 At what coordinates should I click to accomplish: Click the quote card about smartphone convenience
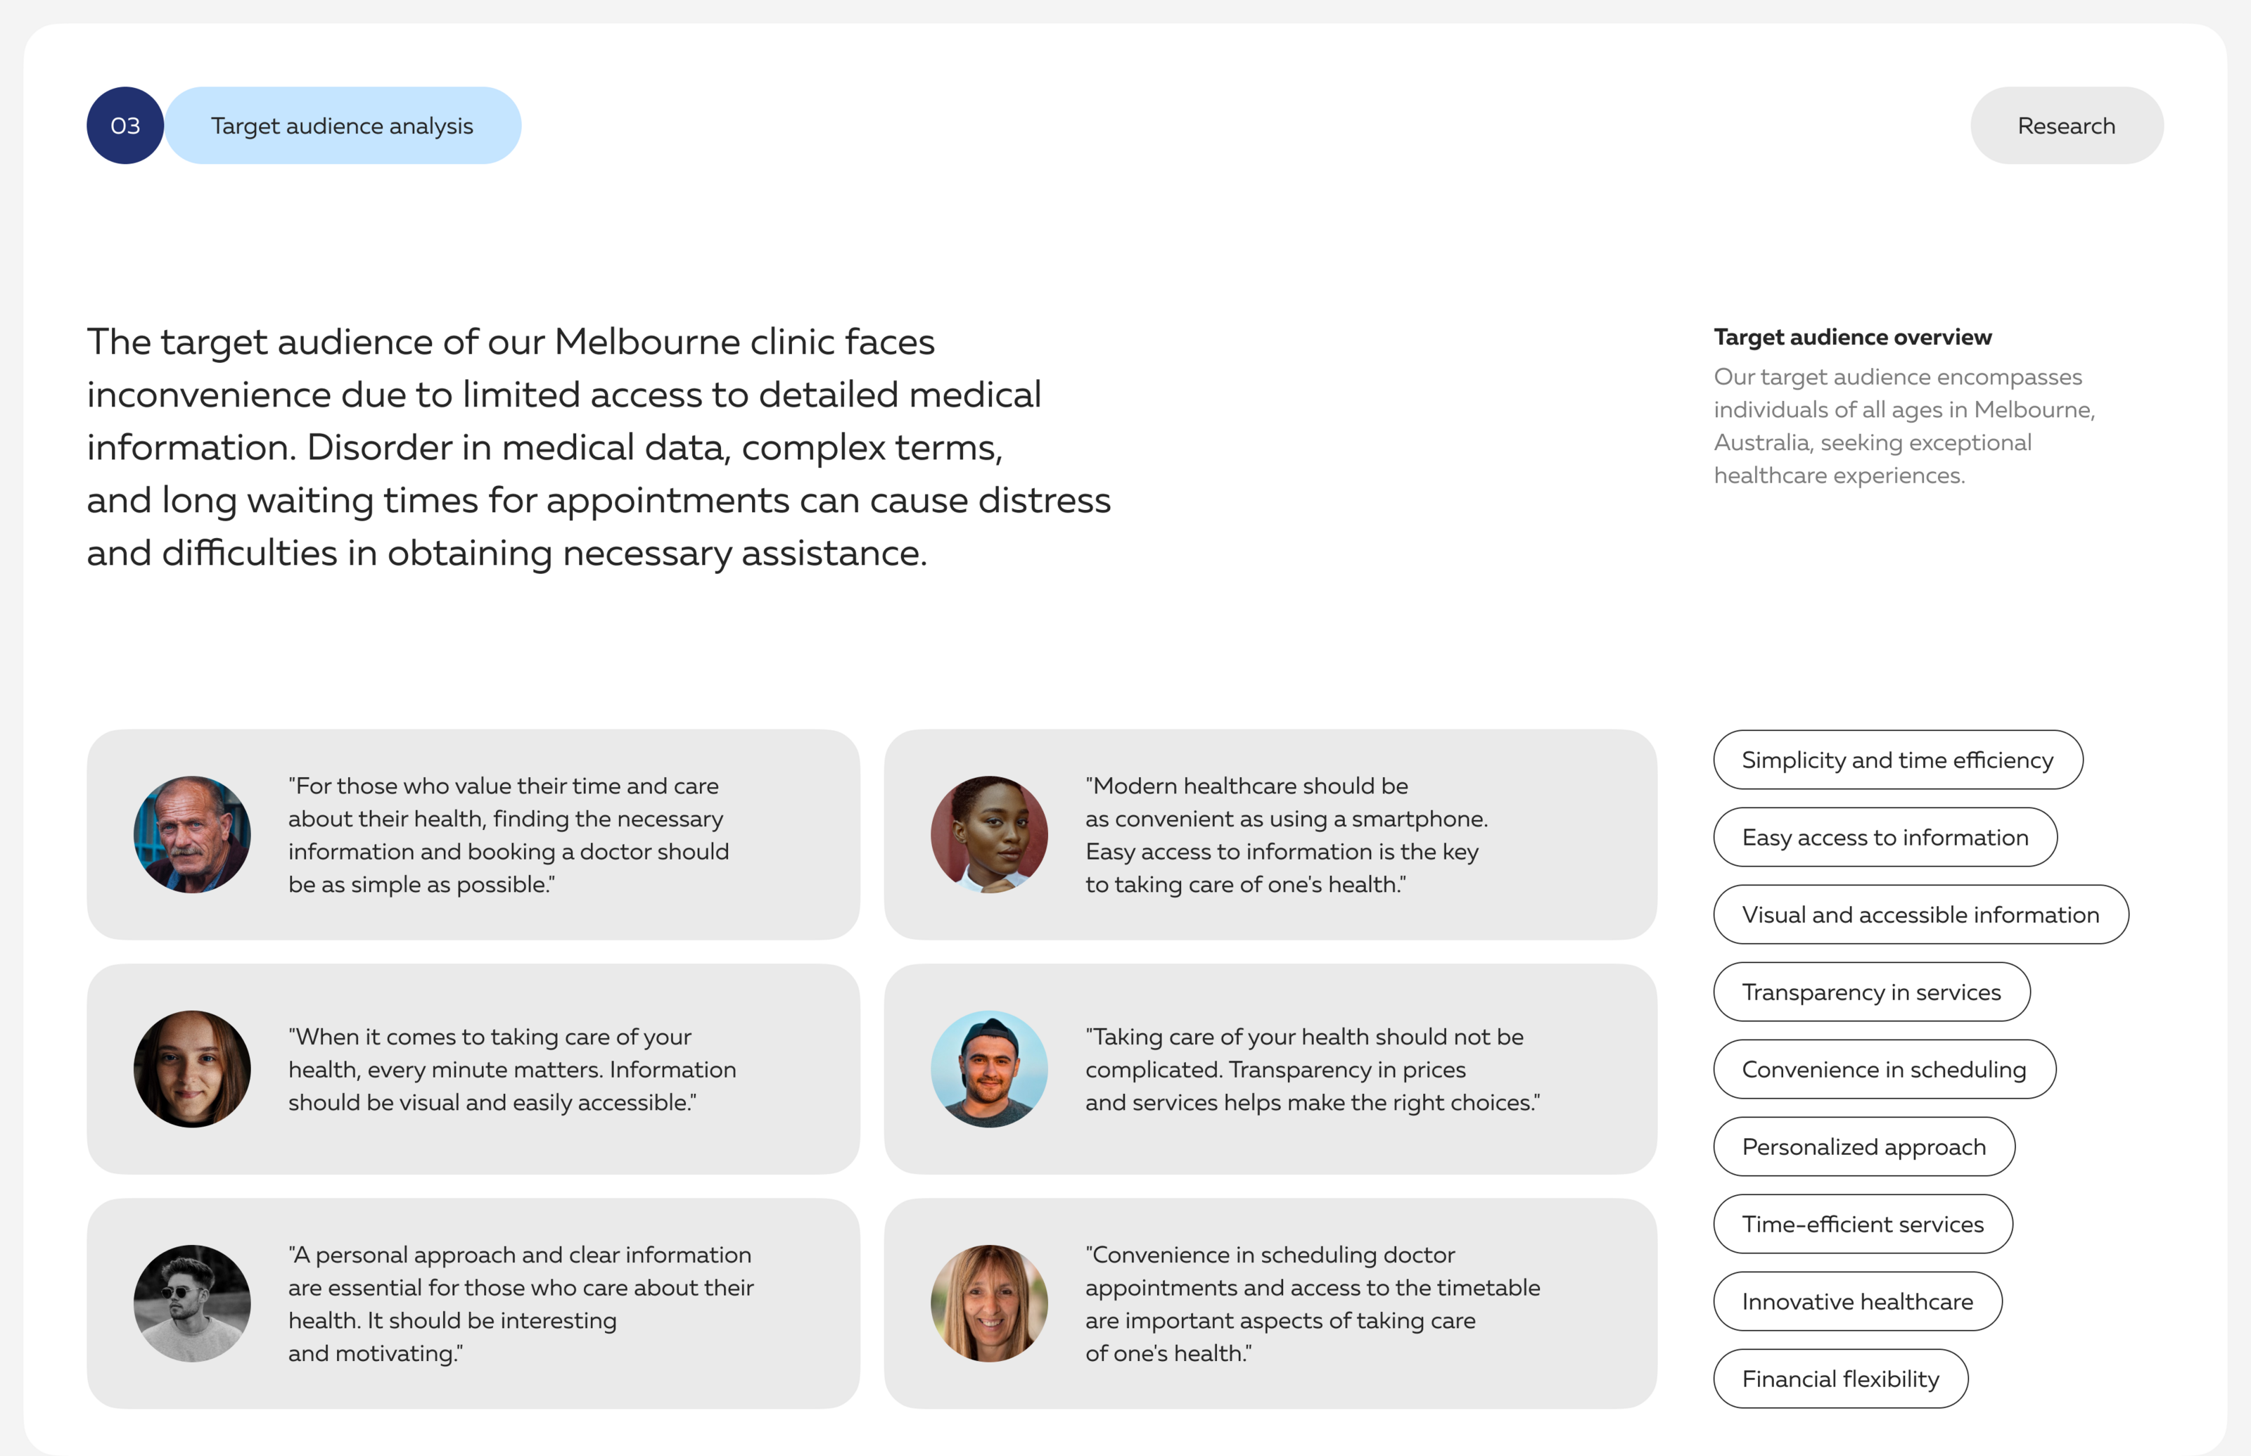point(1270,835)
